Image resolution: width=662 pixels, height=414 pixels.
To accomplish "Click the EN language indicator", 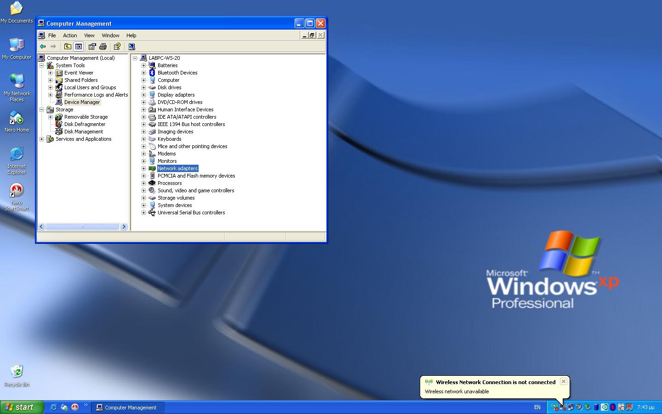I will point(537,407).
